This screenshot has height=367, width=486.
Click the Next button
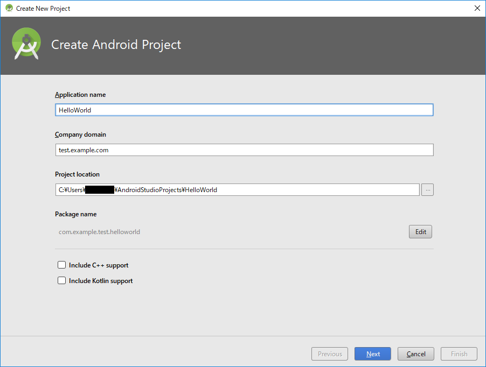point(372,354)
